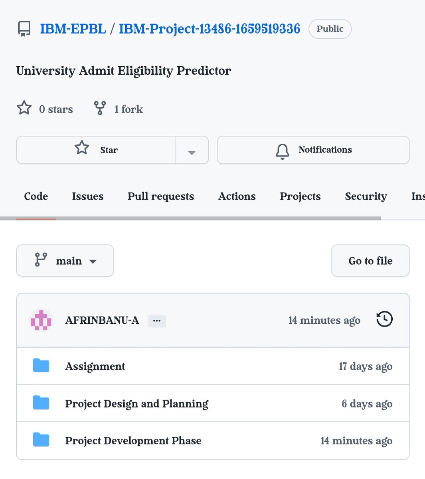This screenshot has height=479, width=425.
Task: Click the branch icon in main selector
Action: pos(41,259)
